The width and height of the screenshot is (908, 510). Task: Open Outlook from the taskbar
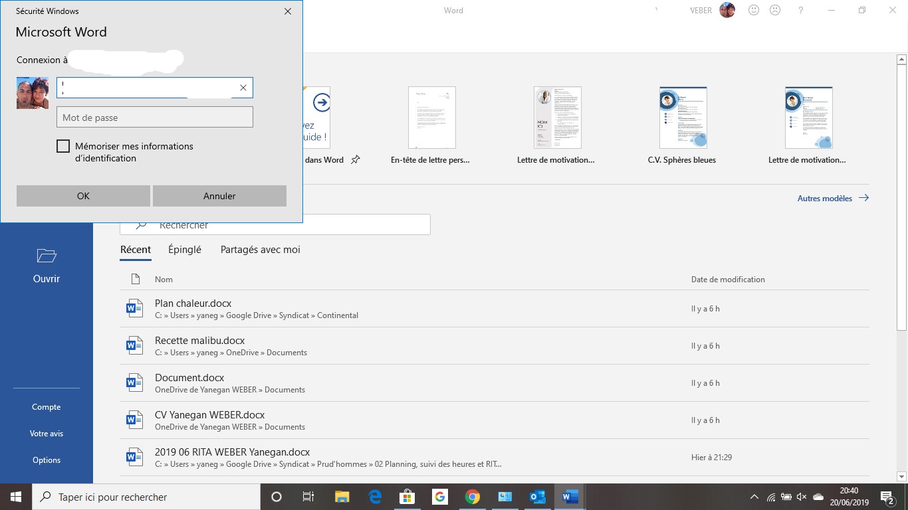tap(537, 497)
